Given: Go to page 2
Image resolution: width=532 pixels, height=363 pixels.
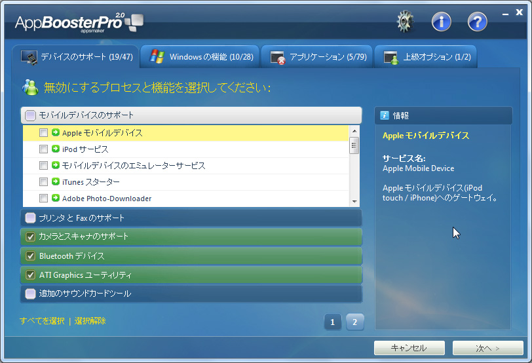Looking at the screenshot, I should click(x=355, y=322).
